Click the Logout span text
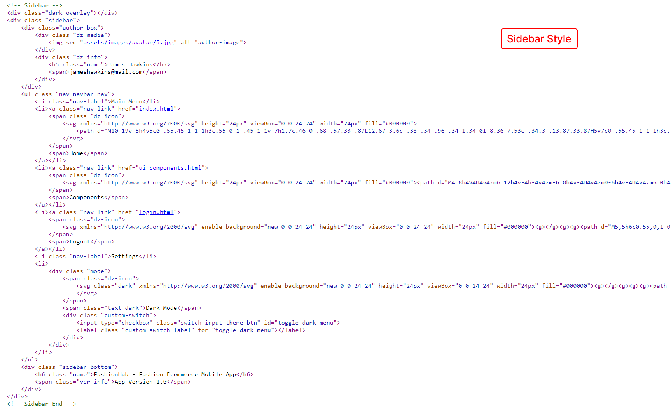The width and height of the screenshot is (671, 410). [x=80, y=241]
